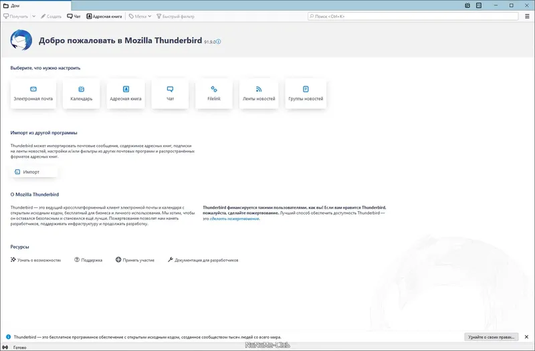This screenshot has height=351, width=535.
Task: Open the Filelink setup card
Action: tap(214, 94)
